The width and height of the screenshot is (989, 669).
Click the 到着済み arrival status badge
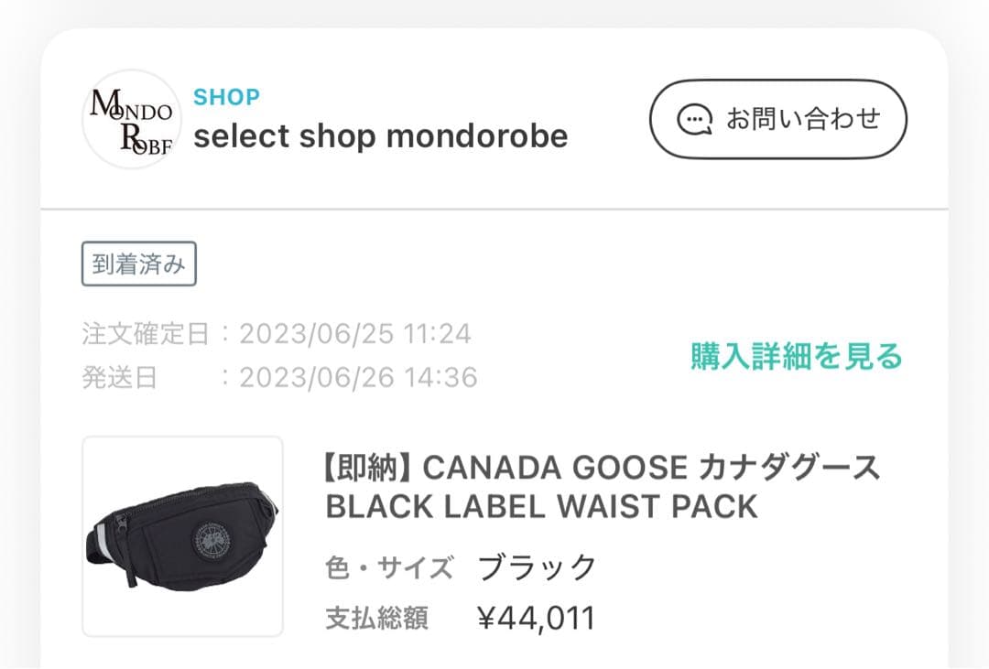(137, 263)
